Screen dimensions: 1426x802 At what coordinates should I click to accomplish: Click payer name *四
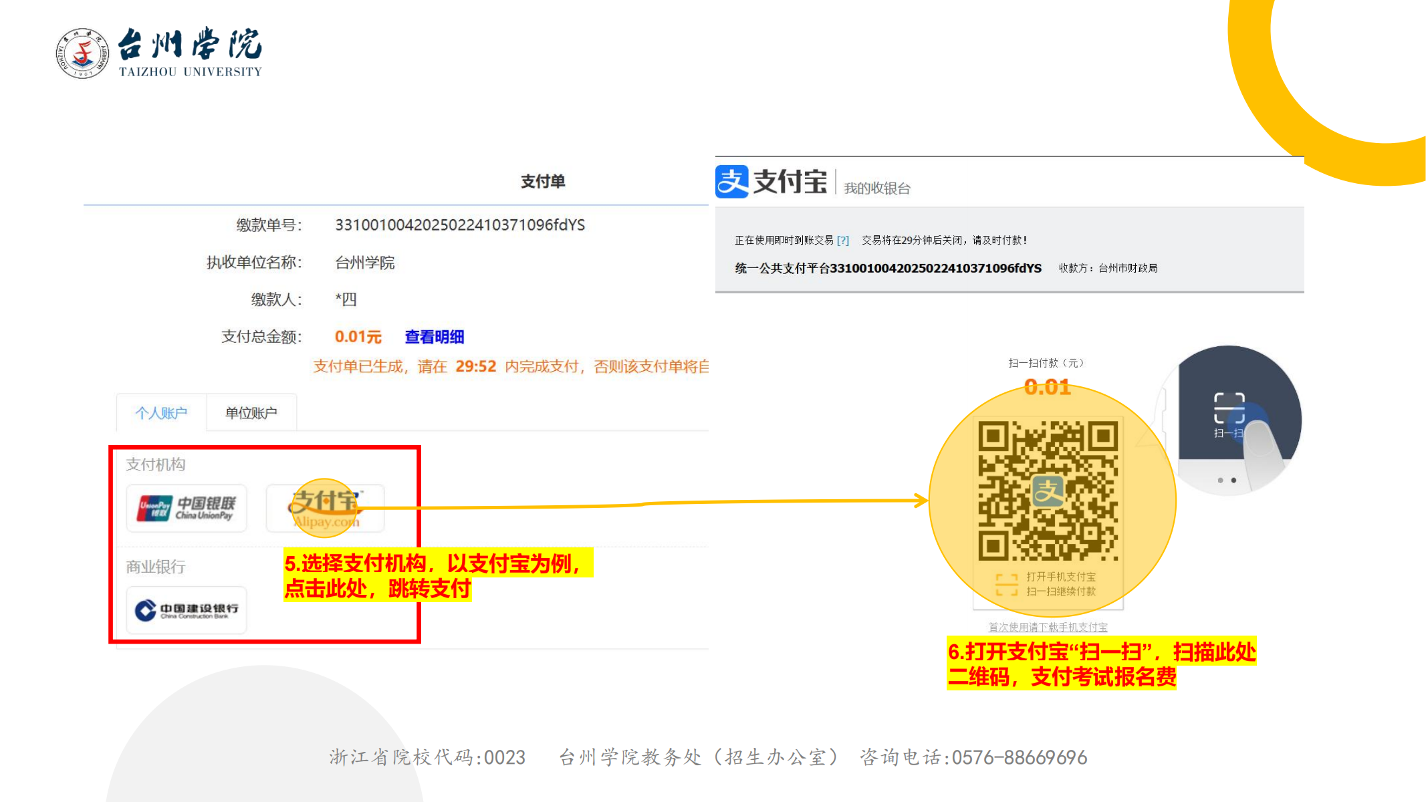point(346,299)
